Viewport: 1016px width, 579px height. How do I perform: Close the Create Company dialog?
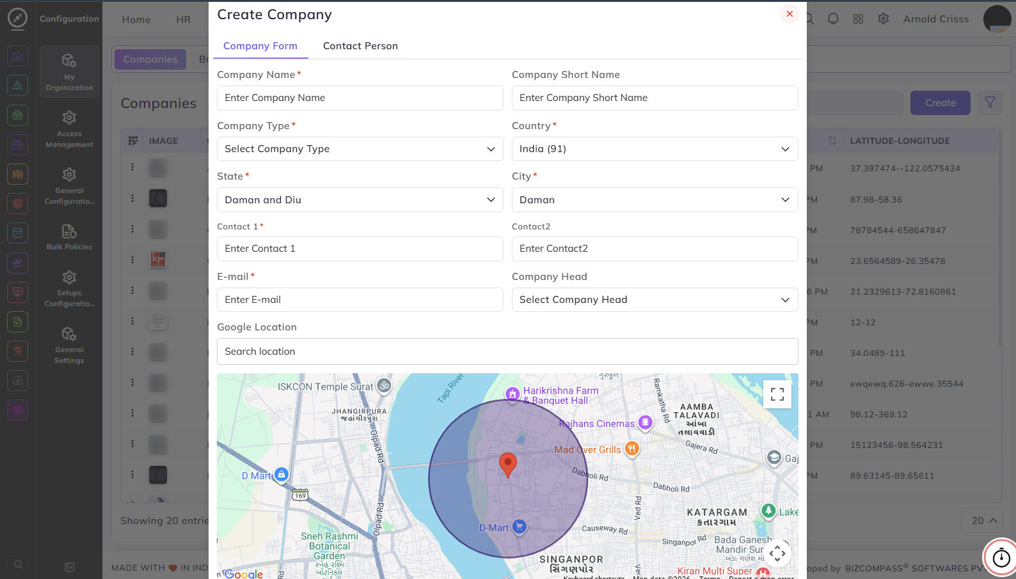point(790,14)
